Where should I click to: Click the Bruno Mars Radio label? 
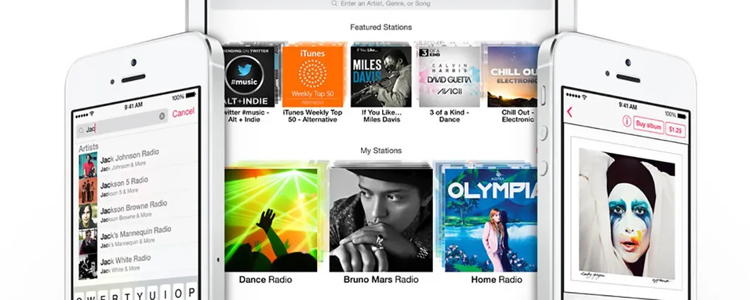(x=381, y=280)
